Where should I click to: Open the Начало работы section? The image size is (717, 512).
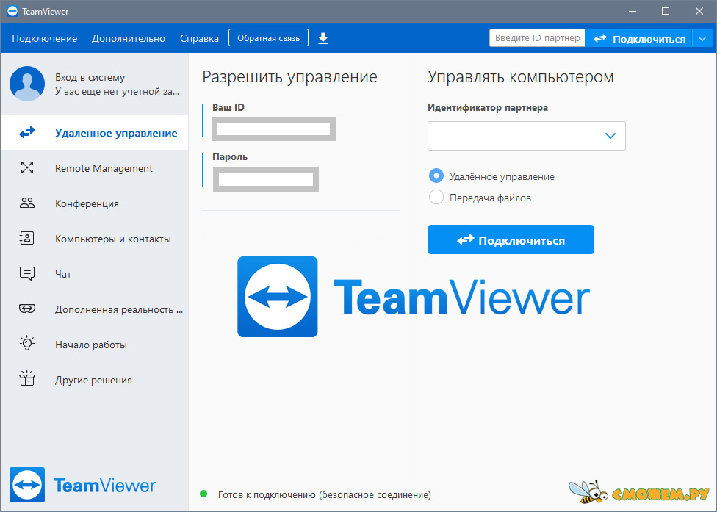95,345
